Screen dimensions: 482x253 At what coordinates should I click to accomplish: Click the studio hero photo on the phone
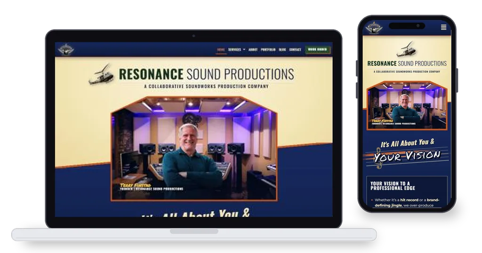point(407,105)
